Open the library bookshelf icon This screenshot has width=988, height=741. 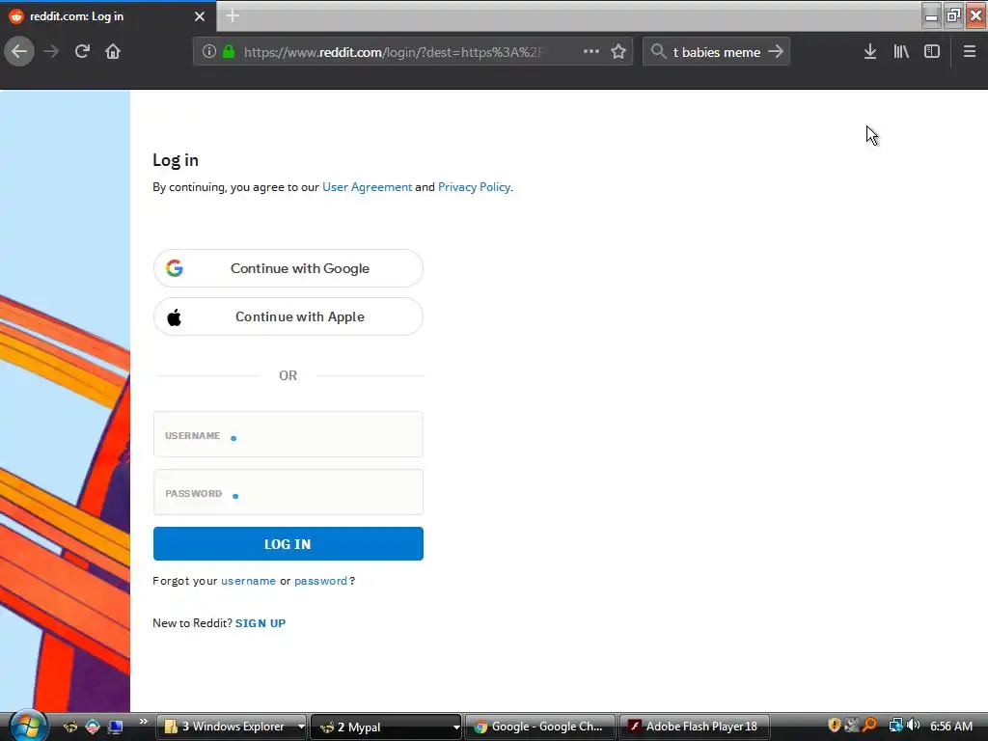click(x=901, y=52)
